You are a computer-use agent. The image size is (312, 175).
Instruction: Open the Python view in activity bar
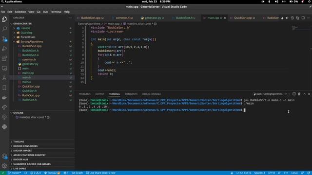4,127
